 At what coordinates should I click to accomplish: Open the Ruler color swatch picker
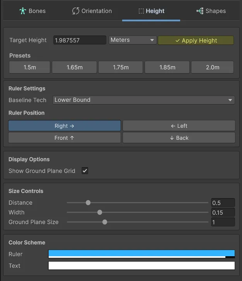pyautogui.click(x=141, y=254)
